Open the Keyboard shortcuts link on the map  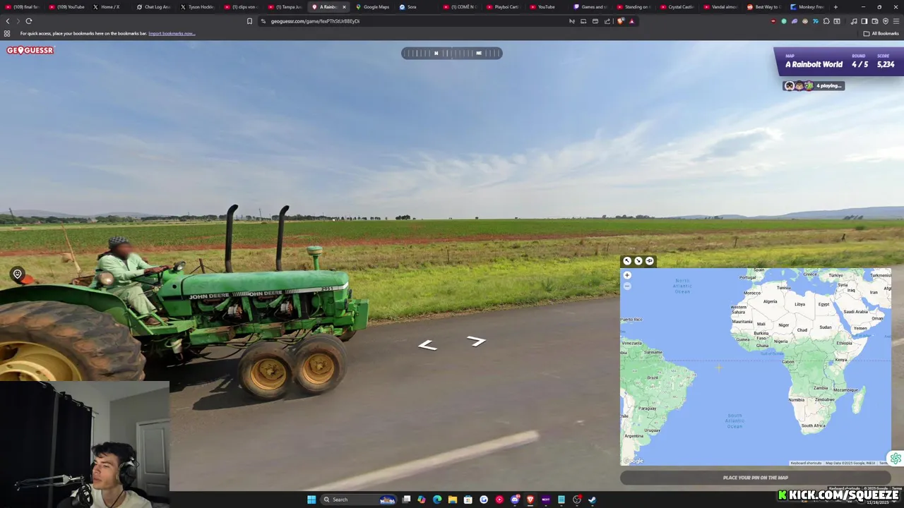point(806,463)
